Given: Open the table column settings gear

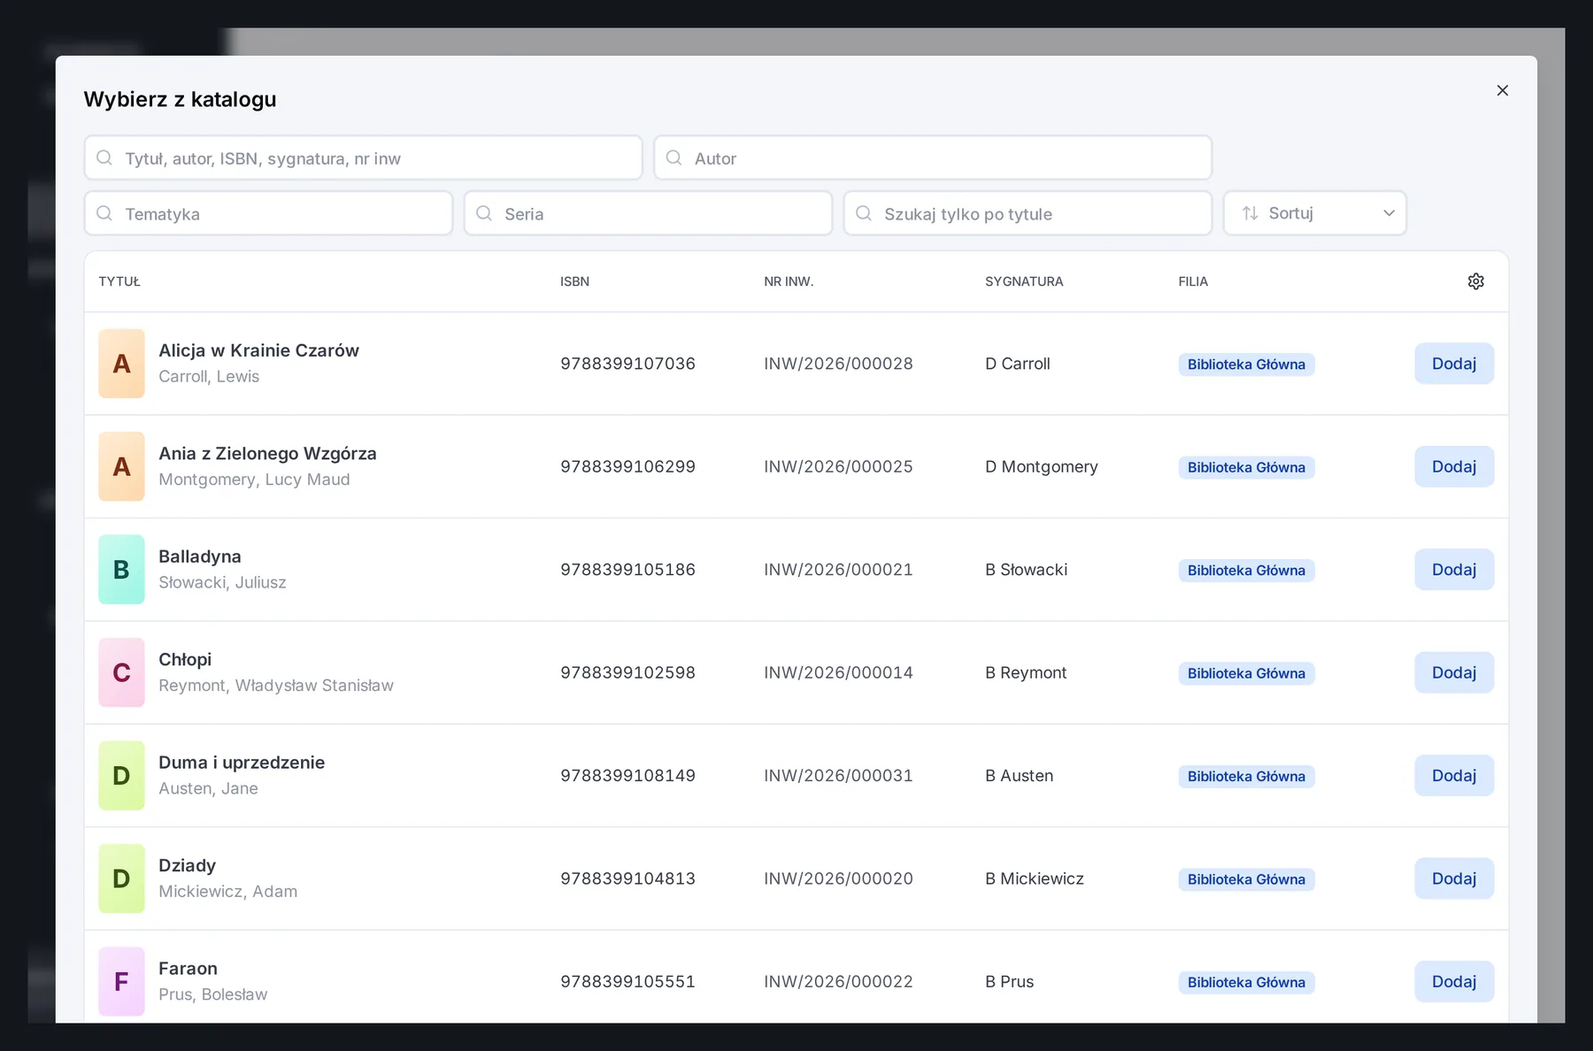Looking at the screenshot, I should tap(1475, 281).
